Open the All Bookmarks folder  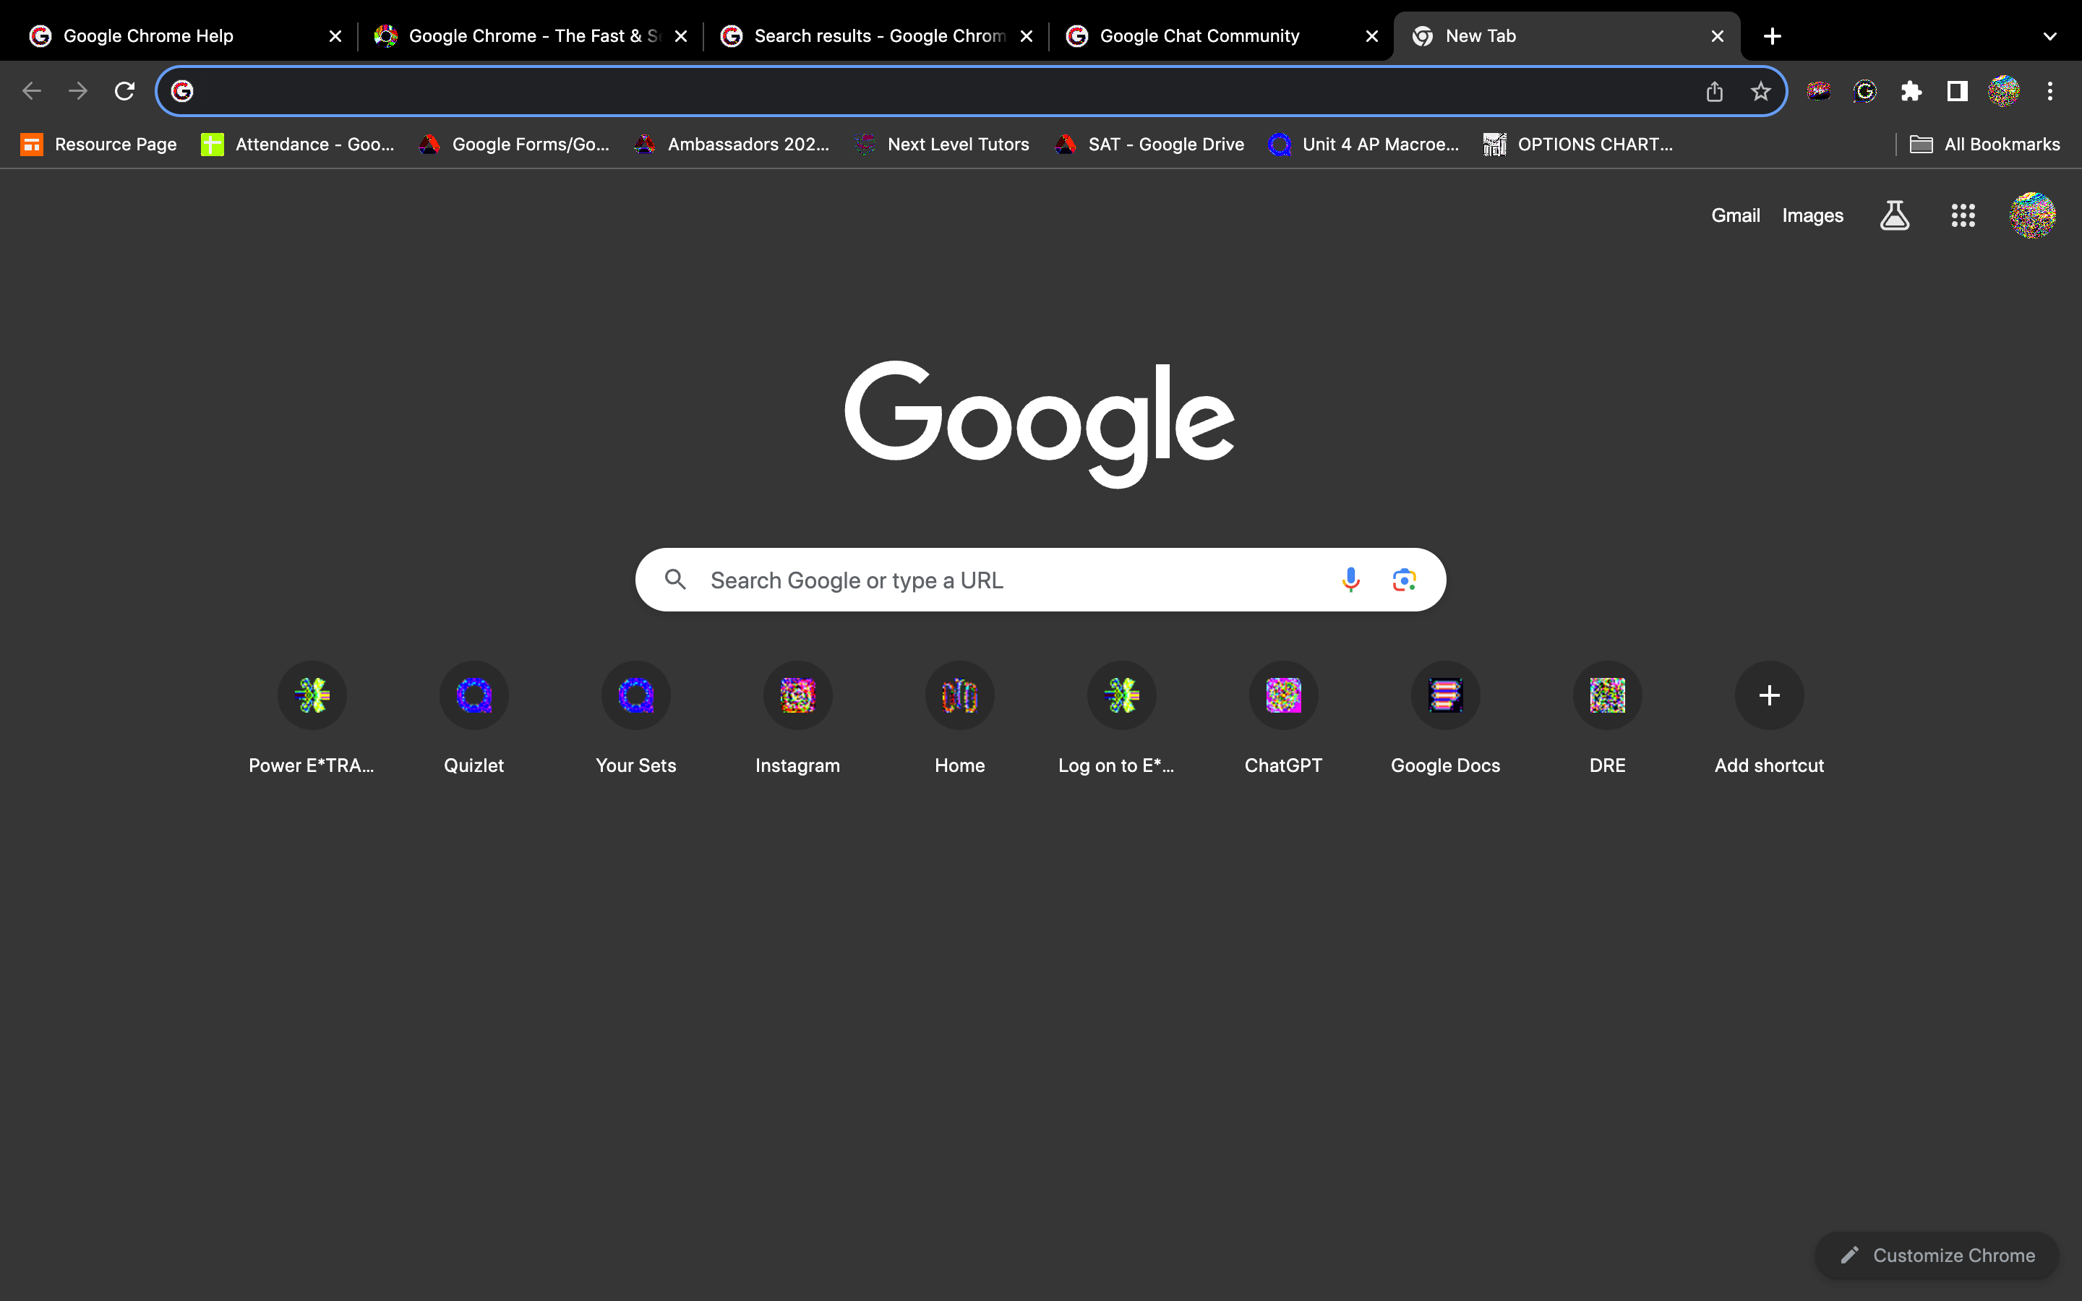1985,145
